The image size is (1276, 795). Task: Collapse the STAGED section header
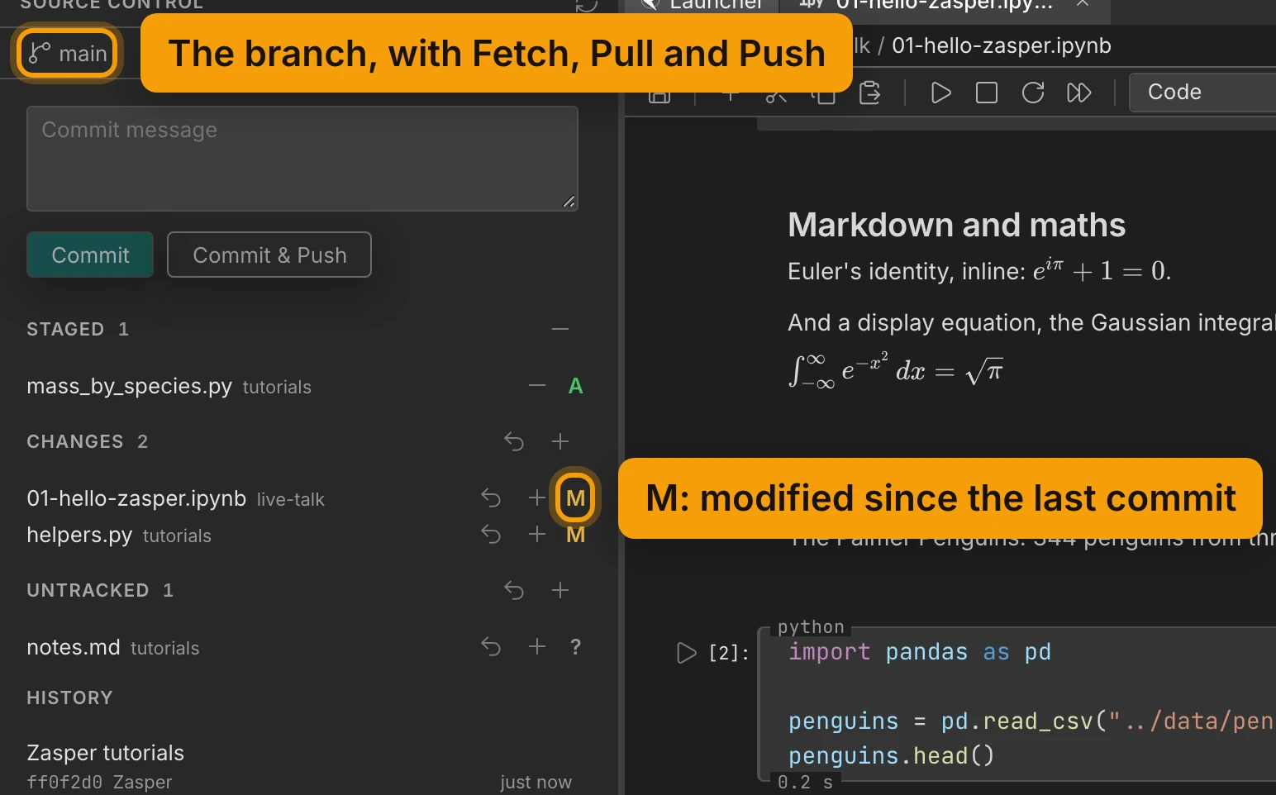pos(78,329)
